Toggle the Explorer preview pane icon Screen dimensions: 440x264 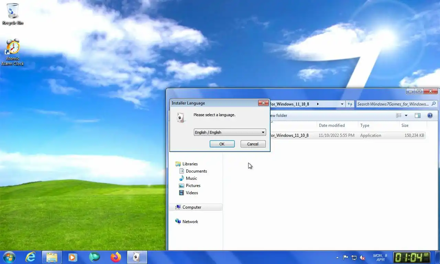418,115
